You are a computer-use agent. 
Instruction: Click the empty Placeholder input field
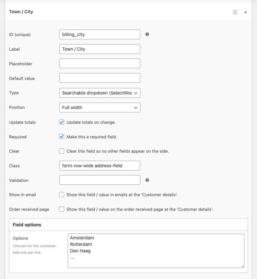tap(100, 64)
